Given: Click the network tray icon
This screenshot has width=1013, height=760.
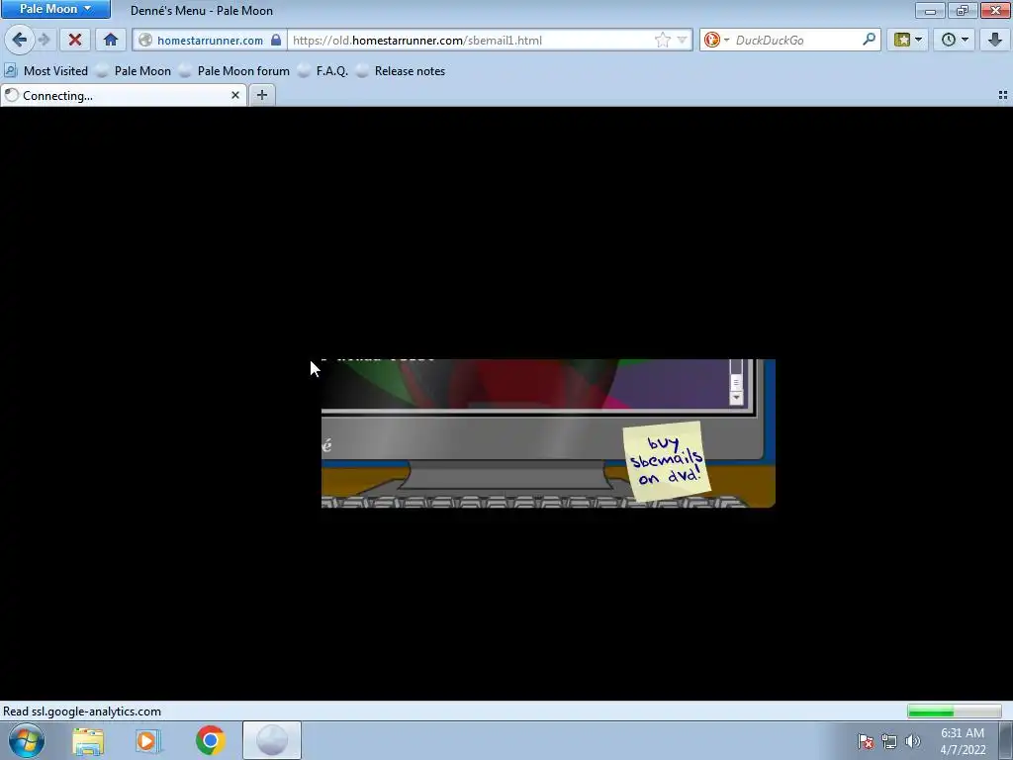Looking at the screenshot, I should (889, 741).
